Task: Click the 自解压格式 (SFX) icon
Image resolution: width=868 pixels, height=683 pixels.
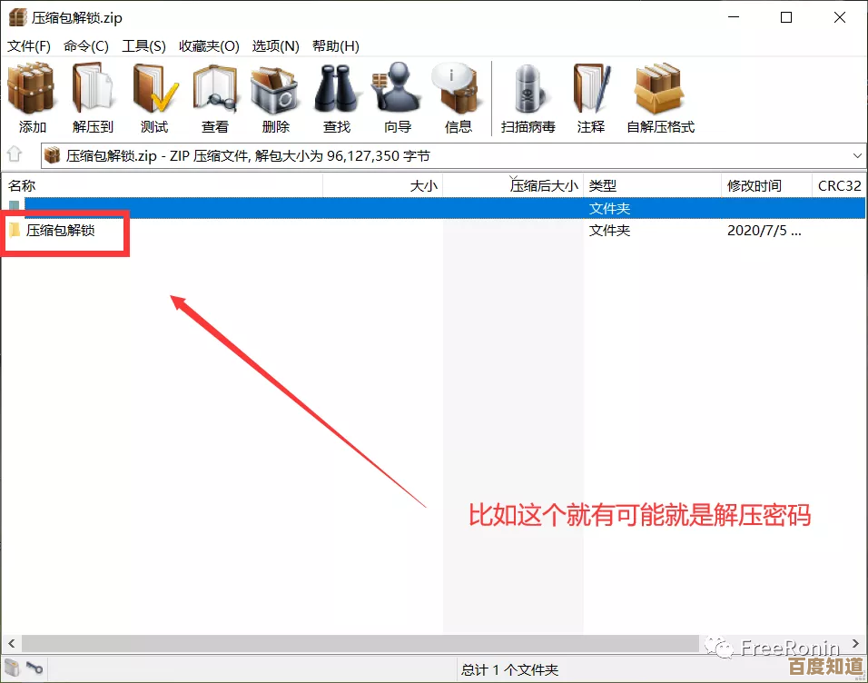Action: 660,98
